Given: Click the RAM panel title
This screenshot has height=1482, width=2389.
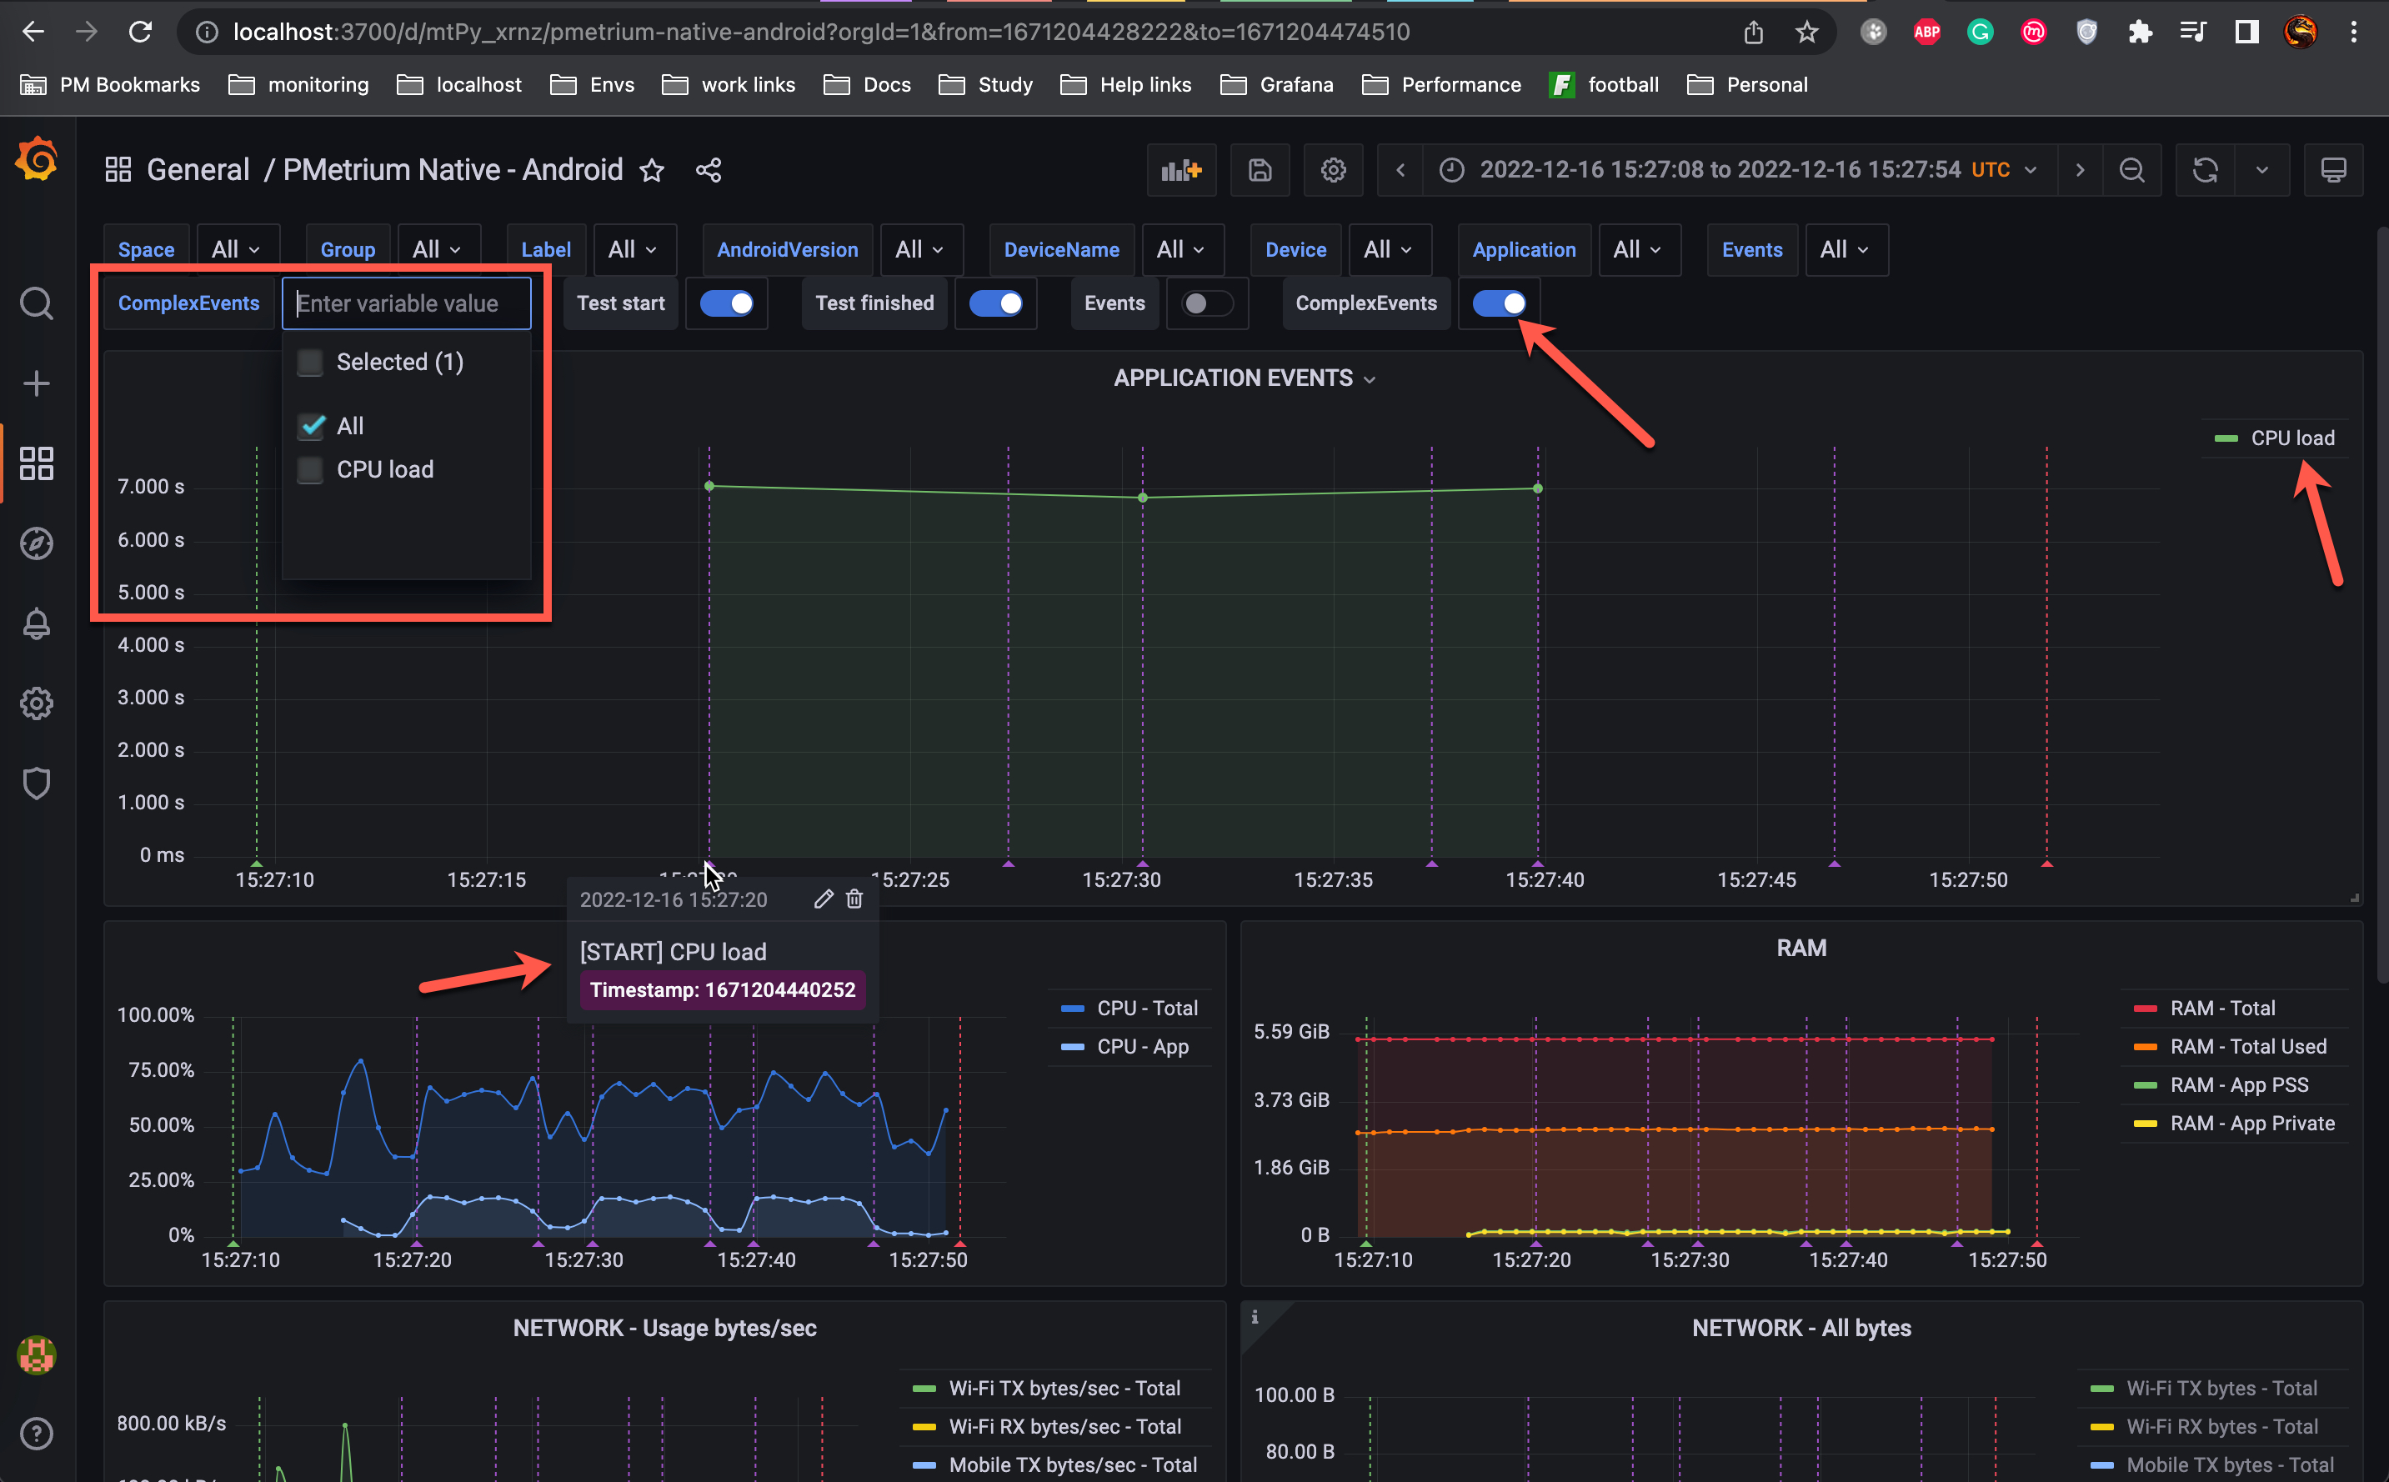Looking at the screenshot, I should [x=1801, y=948].
